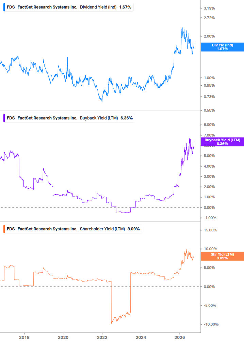Click the blue legend color bar
Screen dimensions: 244x343
pyautogui.click(x=4, y=7)
